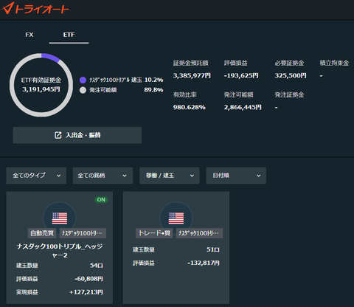
Task: Click 実現損益 +127,213円 value
Action: tap(86, 292)
